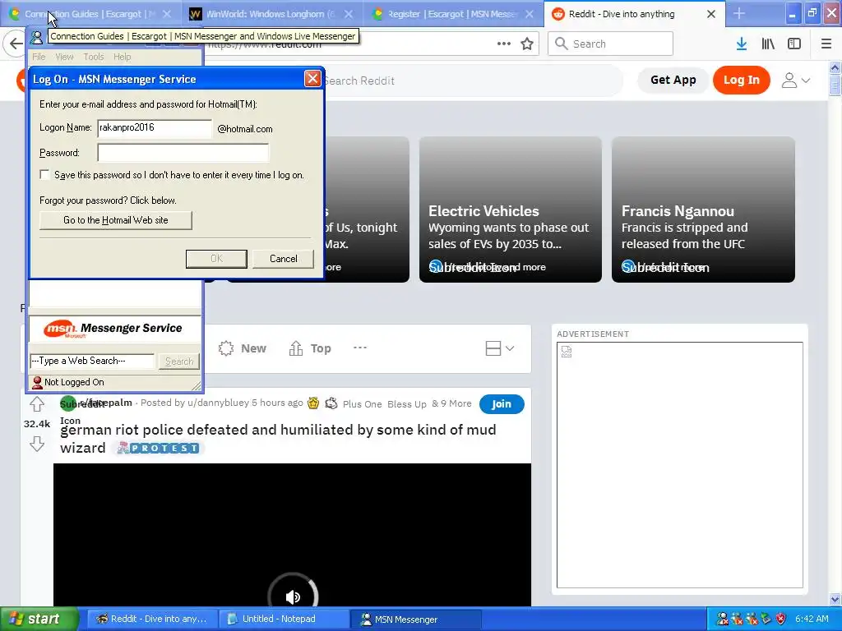Click the Reddit Get App button
Screen dimensions: 842x631
pyautogui.click(x=673, y=80)
